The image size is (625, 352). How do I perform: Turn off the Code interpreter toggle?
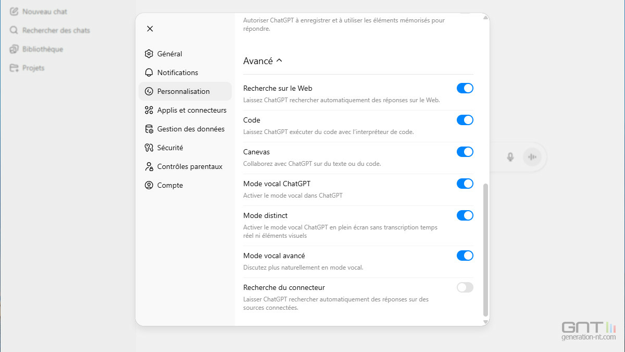(465, 120)
